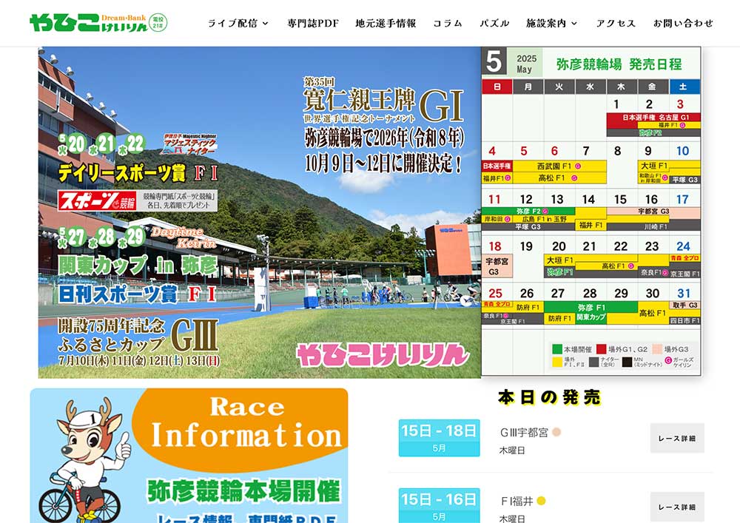Viewport: 740px width, 523px height.
Task: Expand the ライブ配信 dropdown chevron
Action: (x=265, y=23)
